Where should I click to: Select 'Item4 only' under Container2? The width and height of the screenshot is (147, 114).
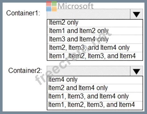point(95,80)
